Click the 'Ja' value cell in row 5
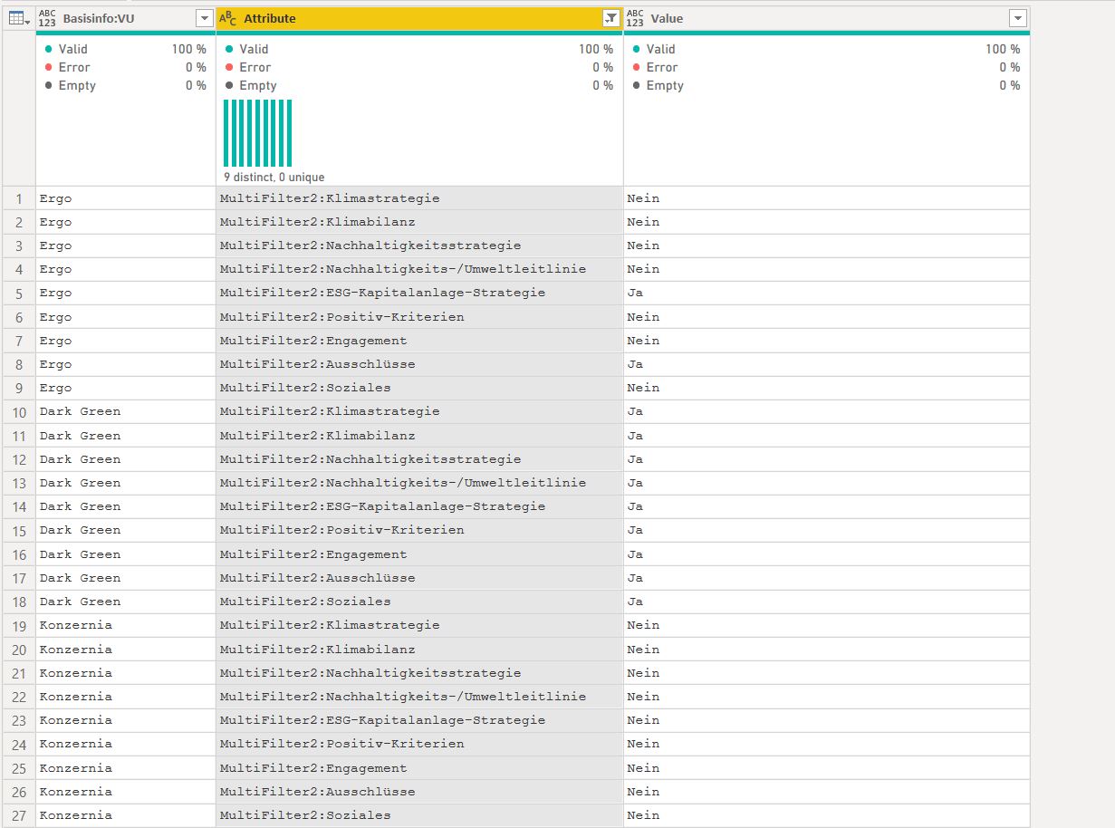Screen dimensions: 1115x828 (635, 293)
